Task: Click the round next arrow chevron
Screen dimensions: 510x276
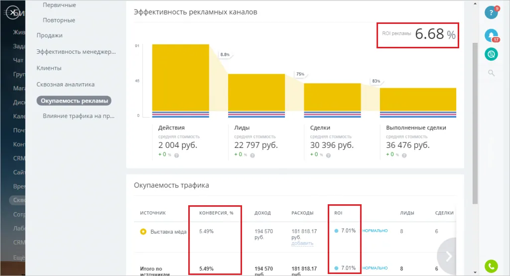Action: [449, 257]
